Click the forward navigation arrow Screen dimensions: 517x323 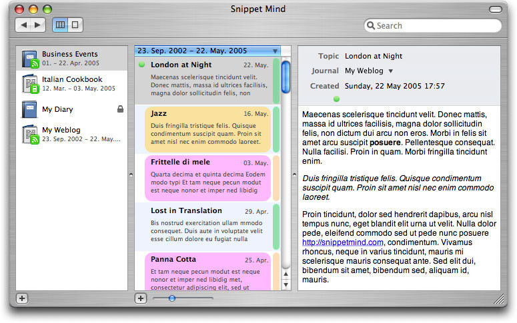[x=38, y=25]
